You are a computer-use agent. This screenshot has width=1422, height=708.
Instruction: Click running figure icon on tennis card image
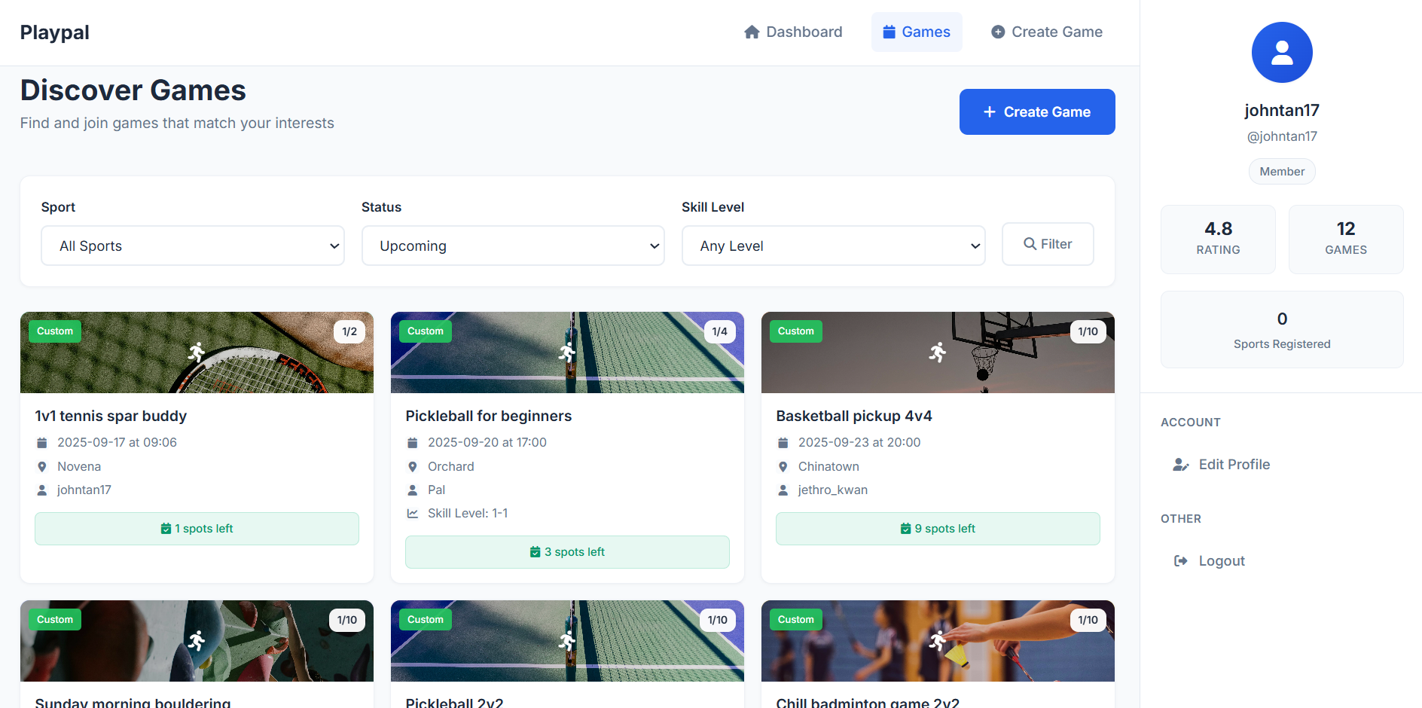point(197,352)
